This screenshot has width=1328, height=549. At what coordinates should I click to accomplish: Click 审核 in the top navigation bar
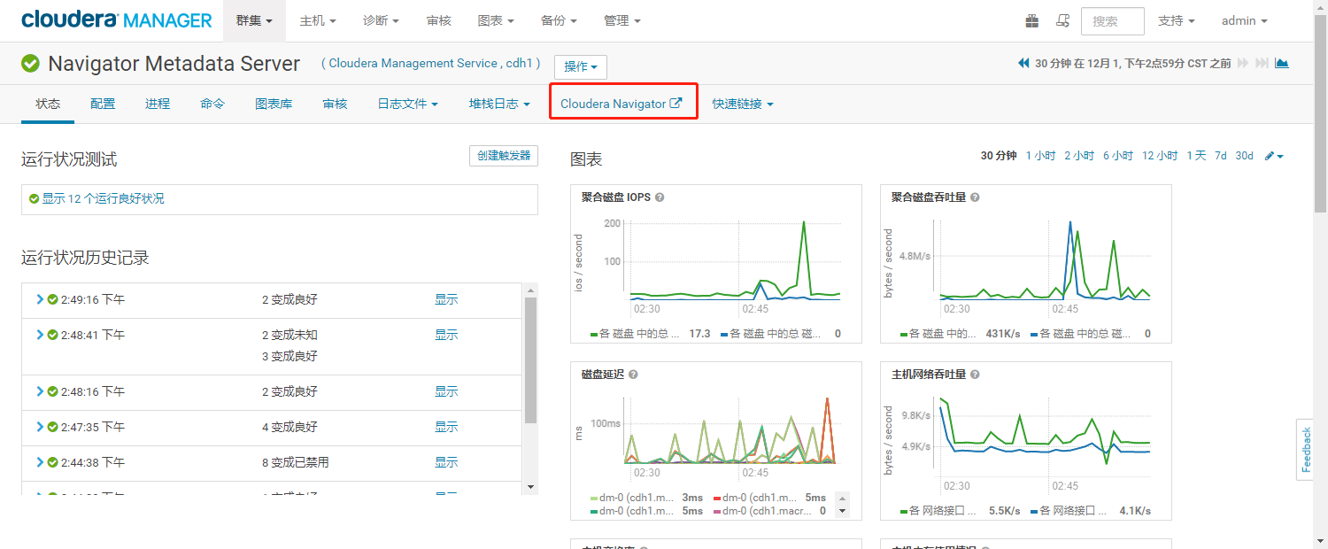click(439, 20)
